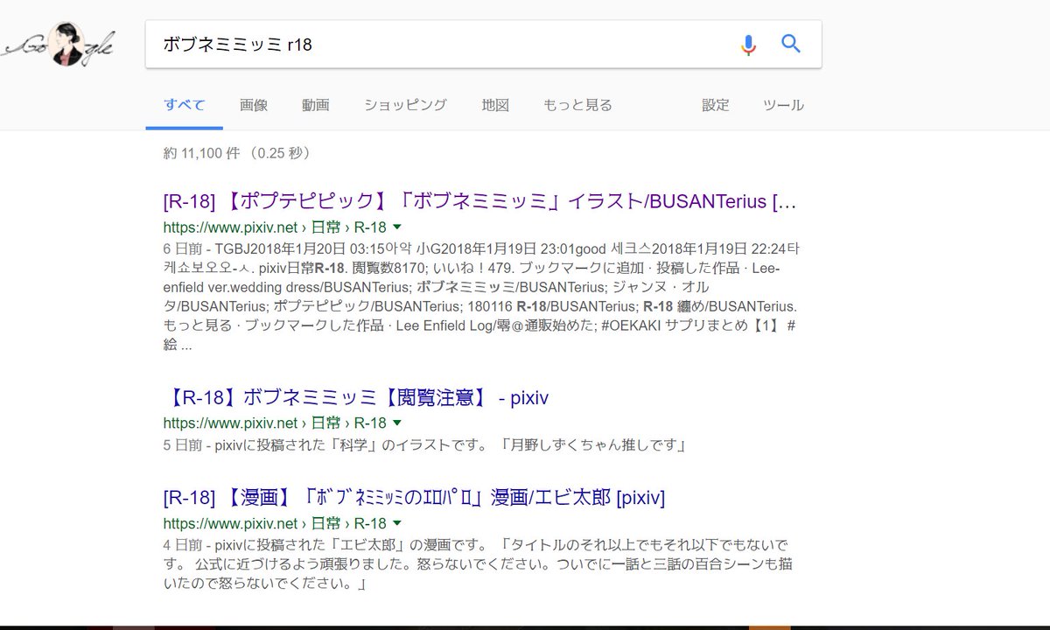Image resolution: width=1050 pixels, height=630 pixels.
Task: Select the すべて tab
Action: (185, 105)
